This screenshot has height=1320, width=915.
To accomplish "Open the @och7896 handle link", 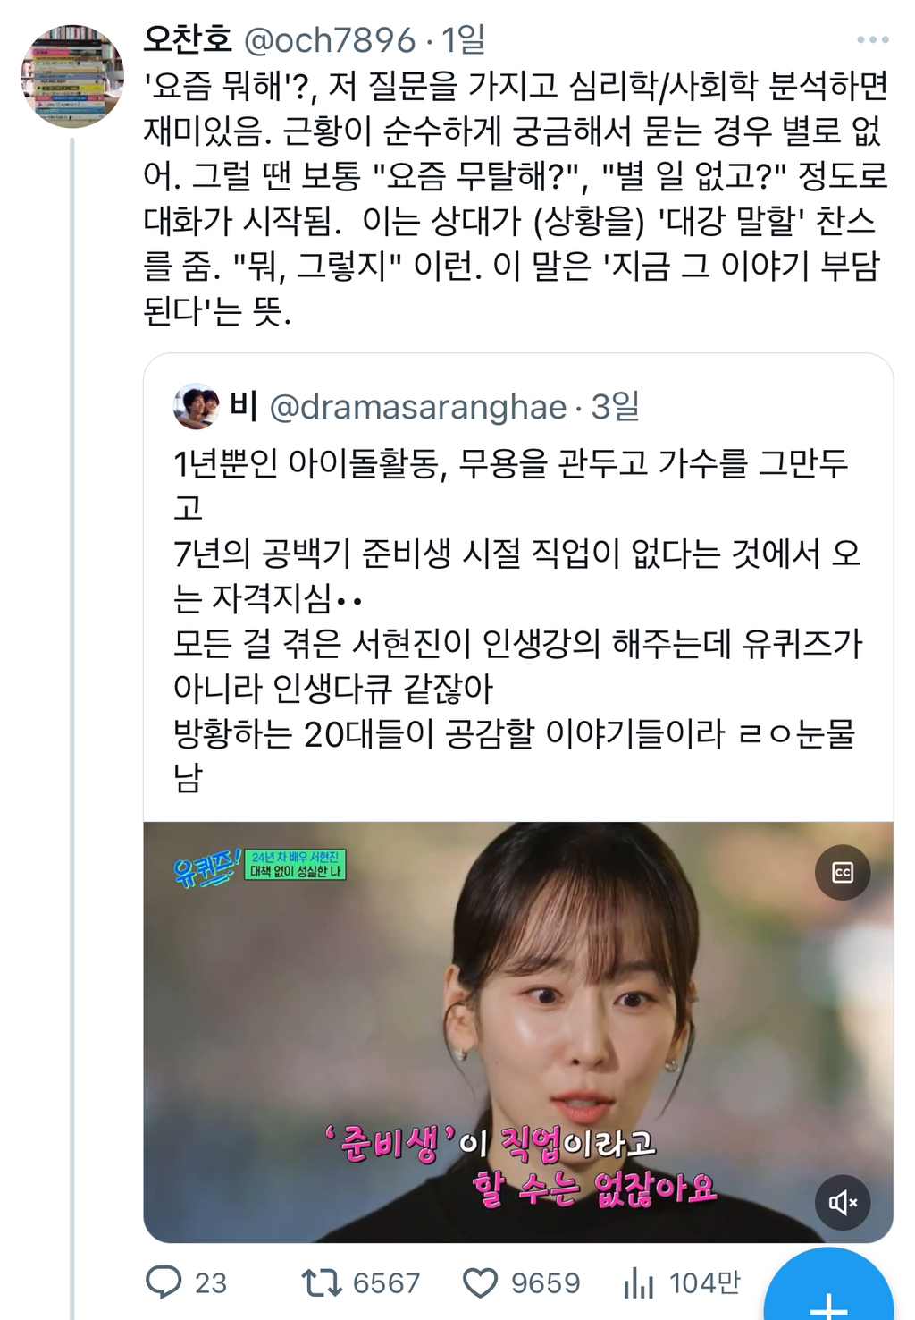I will point(330,40).
